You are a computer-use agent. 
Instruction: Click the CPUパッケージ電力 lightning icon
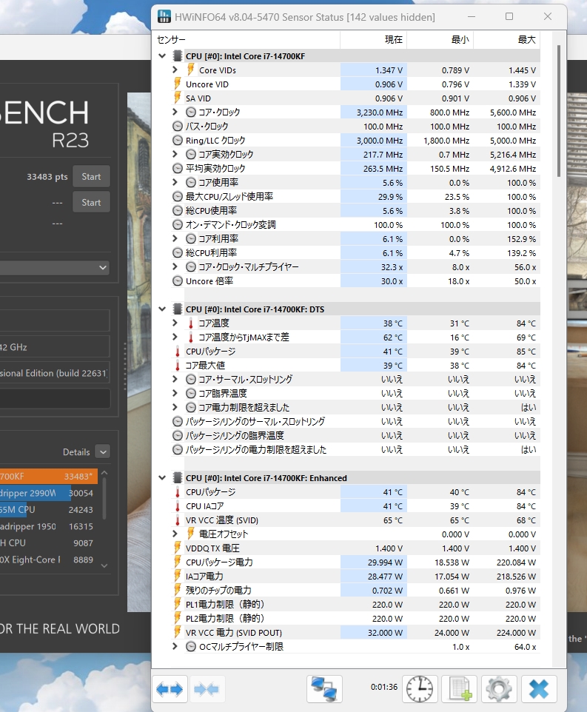178,562
